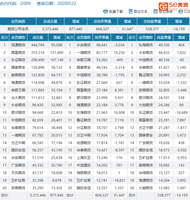Select the 冠通期货 member cell
The height and width of the screenshot is (200, 190).
click(18, 45)
